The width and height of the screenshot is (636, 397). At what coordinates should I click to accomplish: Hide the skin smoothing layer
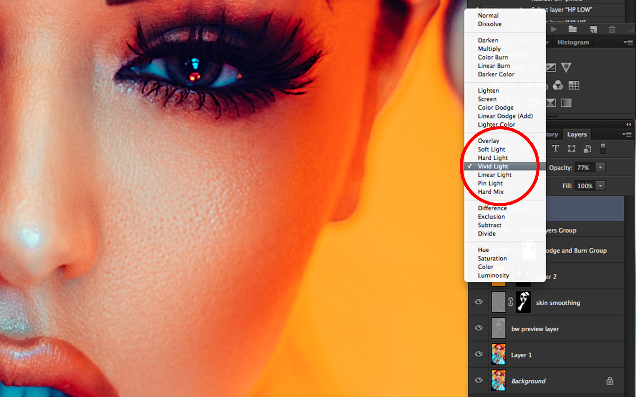[479, 302]
